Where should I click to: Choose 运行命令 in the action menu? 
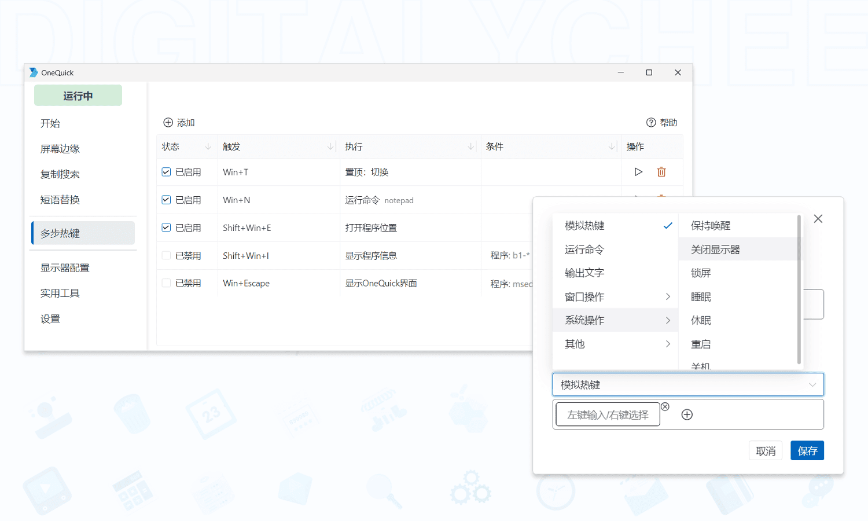coord(584,250)
